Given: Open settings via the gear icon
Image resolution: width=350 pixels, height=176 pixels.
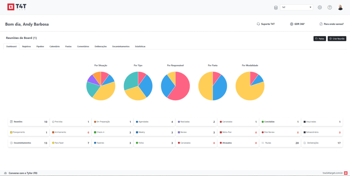Looking at the screenshot, I should 320,8.
